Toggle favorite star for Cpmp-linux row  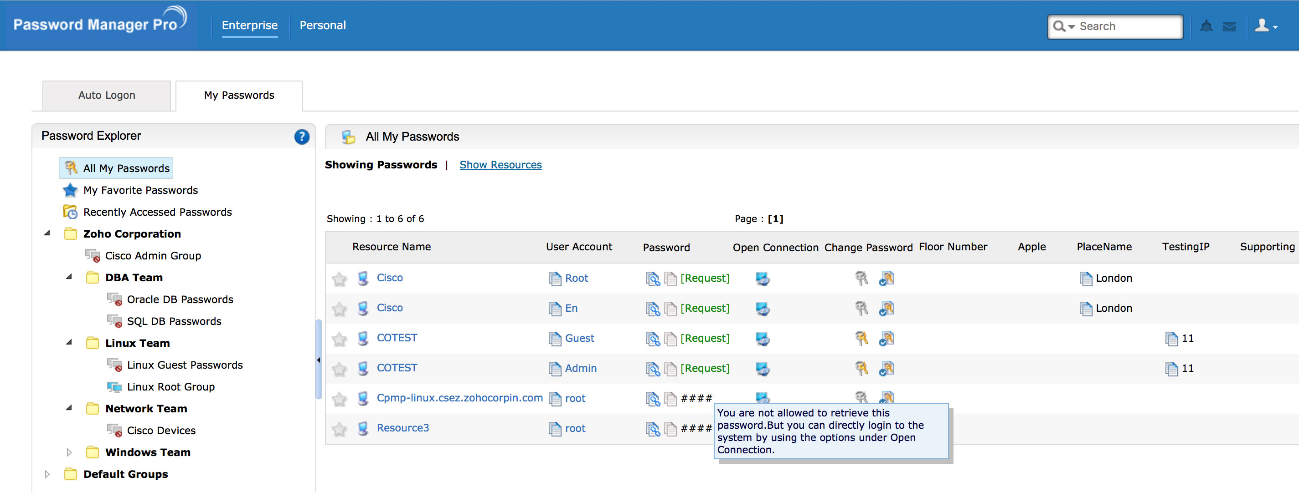(x=340, y=399)
